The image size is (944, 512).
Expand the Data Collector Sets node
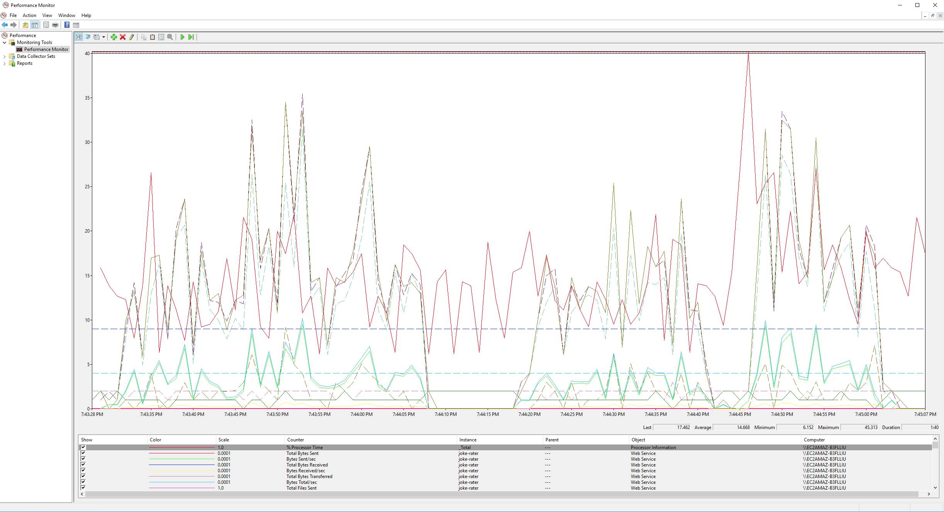5,56
